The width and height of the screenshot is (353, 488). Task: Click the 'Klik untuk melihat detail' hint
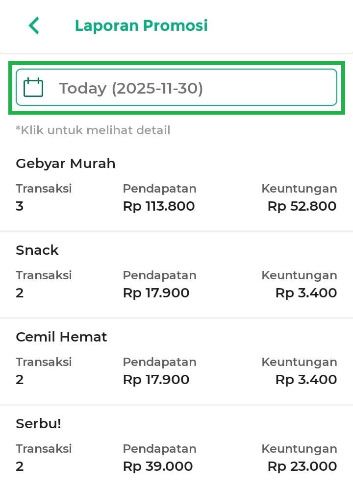click(93, 130)
